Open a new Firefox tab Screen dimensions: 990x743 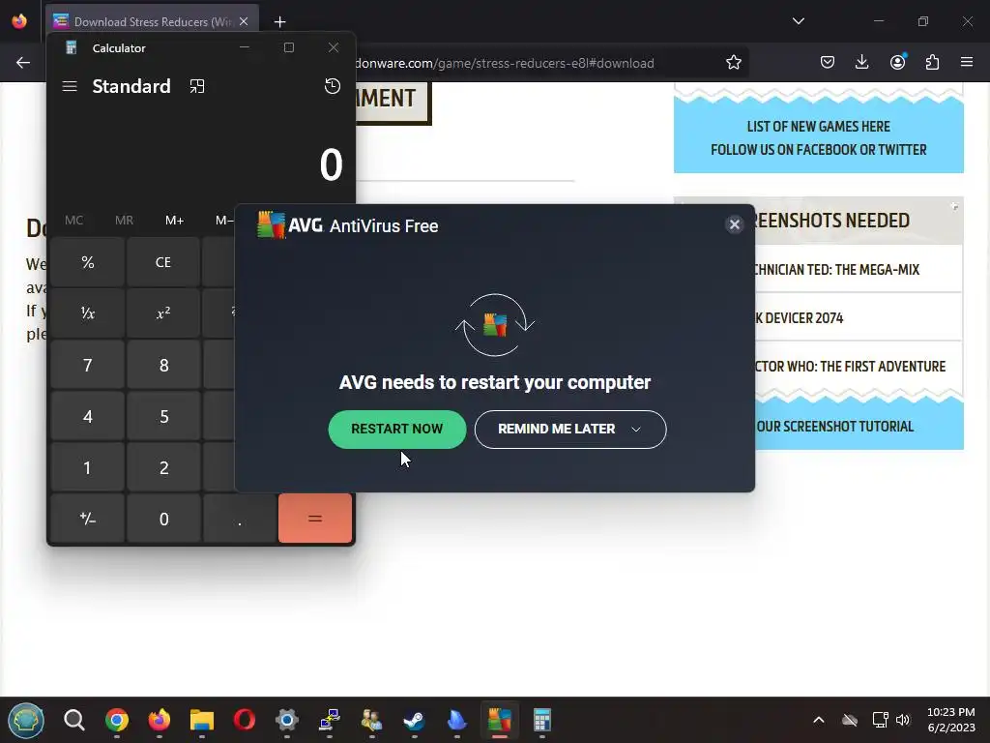click(x=279, y=22)
